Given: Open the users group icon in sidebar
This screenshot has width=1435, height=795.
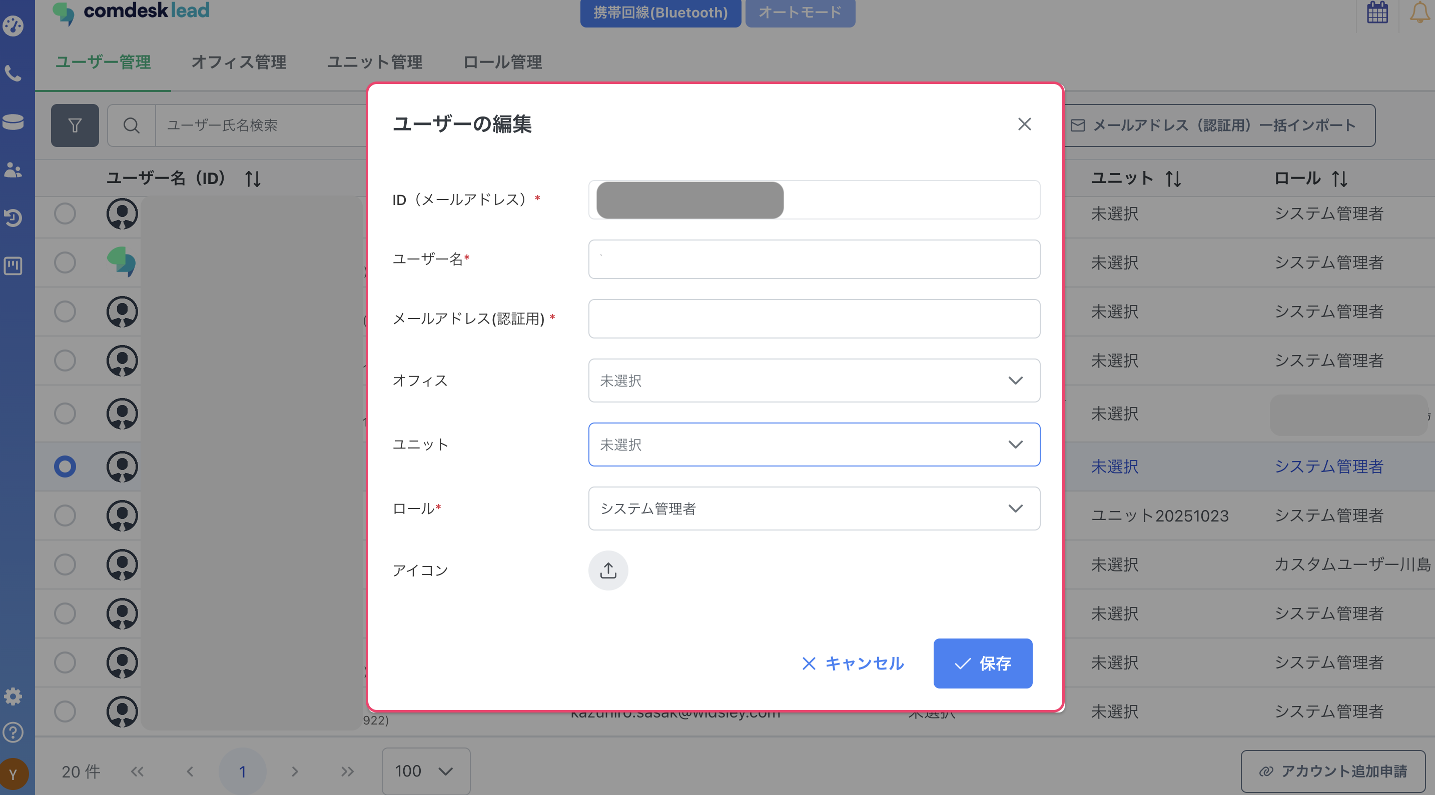Looking at the screenshot, I should click(x=13, y=169).
